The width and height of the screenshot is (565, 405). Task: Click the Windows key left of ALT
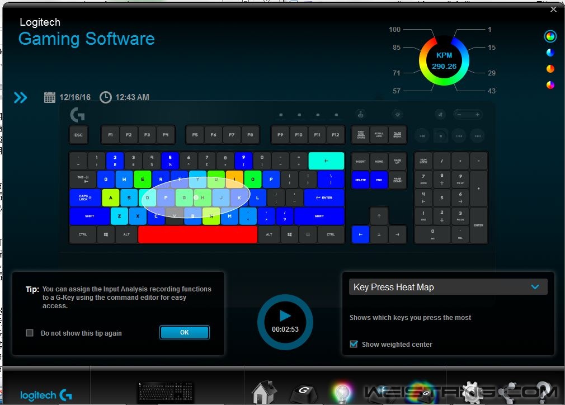(106, 234)
